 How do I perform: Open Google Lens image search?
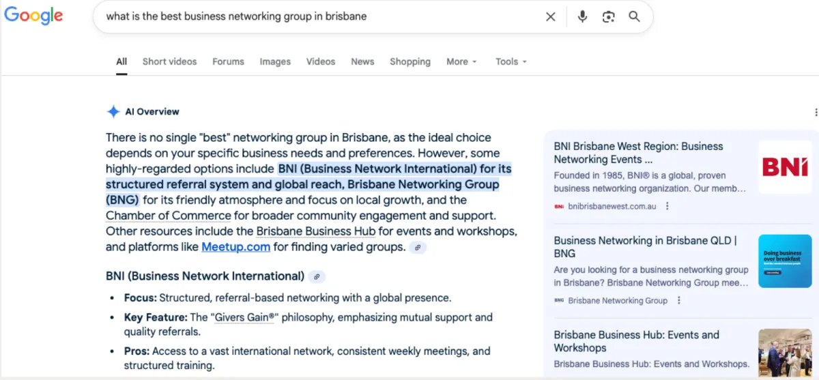[x=608, y=17]
